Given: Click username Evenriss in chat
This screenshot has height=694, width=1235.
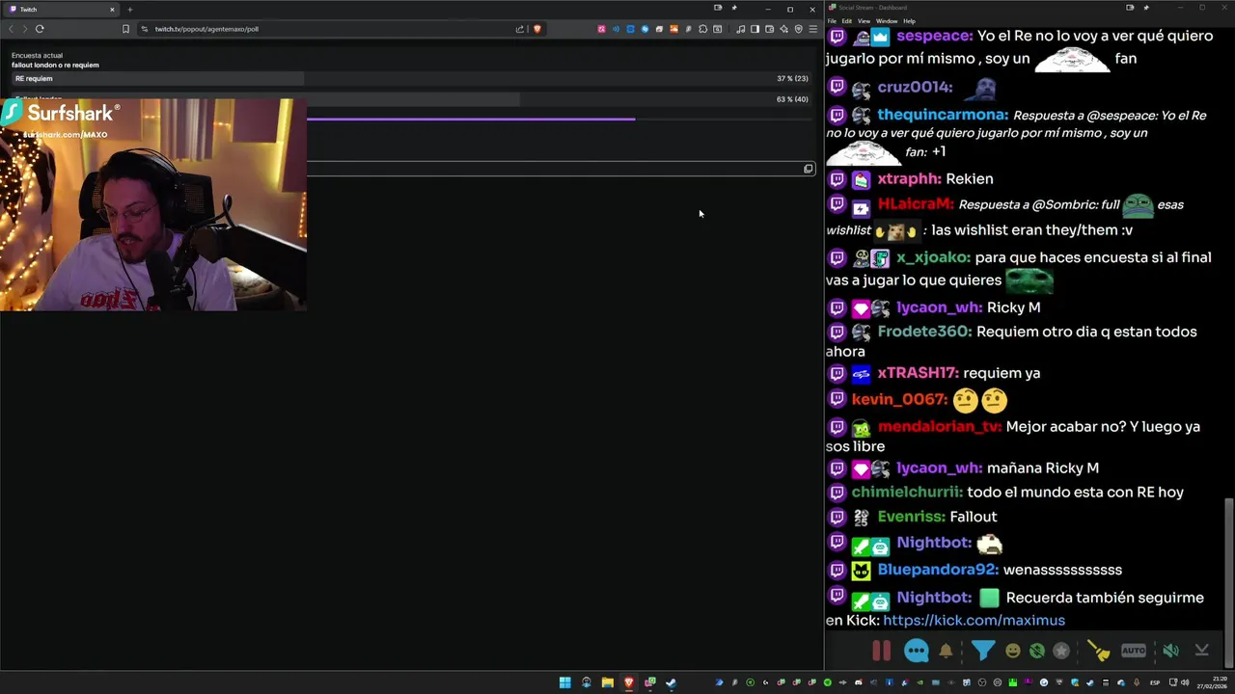Looking at the screenshot, I should tap(911, 517).
